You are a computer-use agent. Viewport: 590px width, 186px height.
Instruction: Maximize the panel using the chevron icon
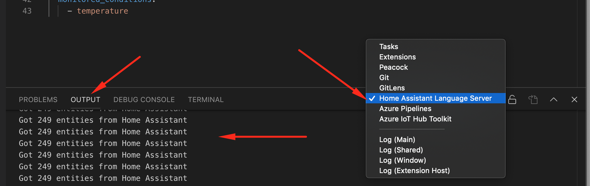click(553, 99)
